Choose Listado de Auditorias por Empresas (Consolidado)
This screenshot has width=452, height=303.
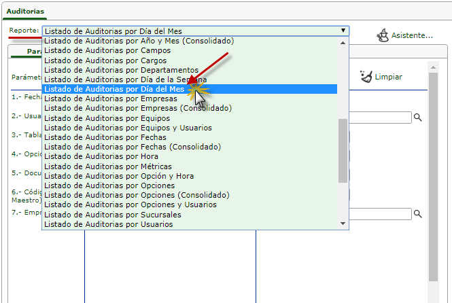click(190, 108)
